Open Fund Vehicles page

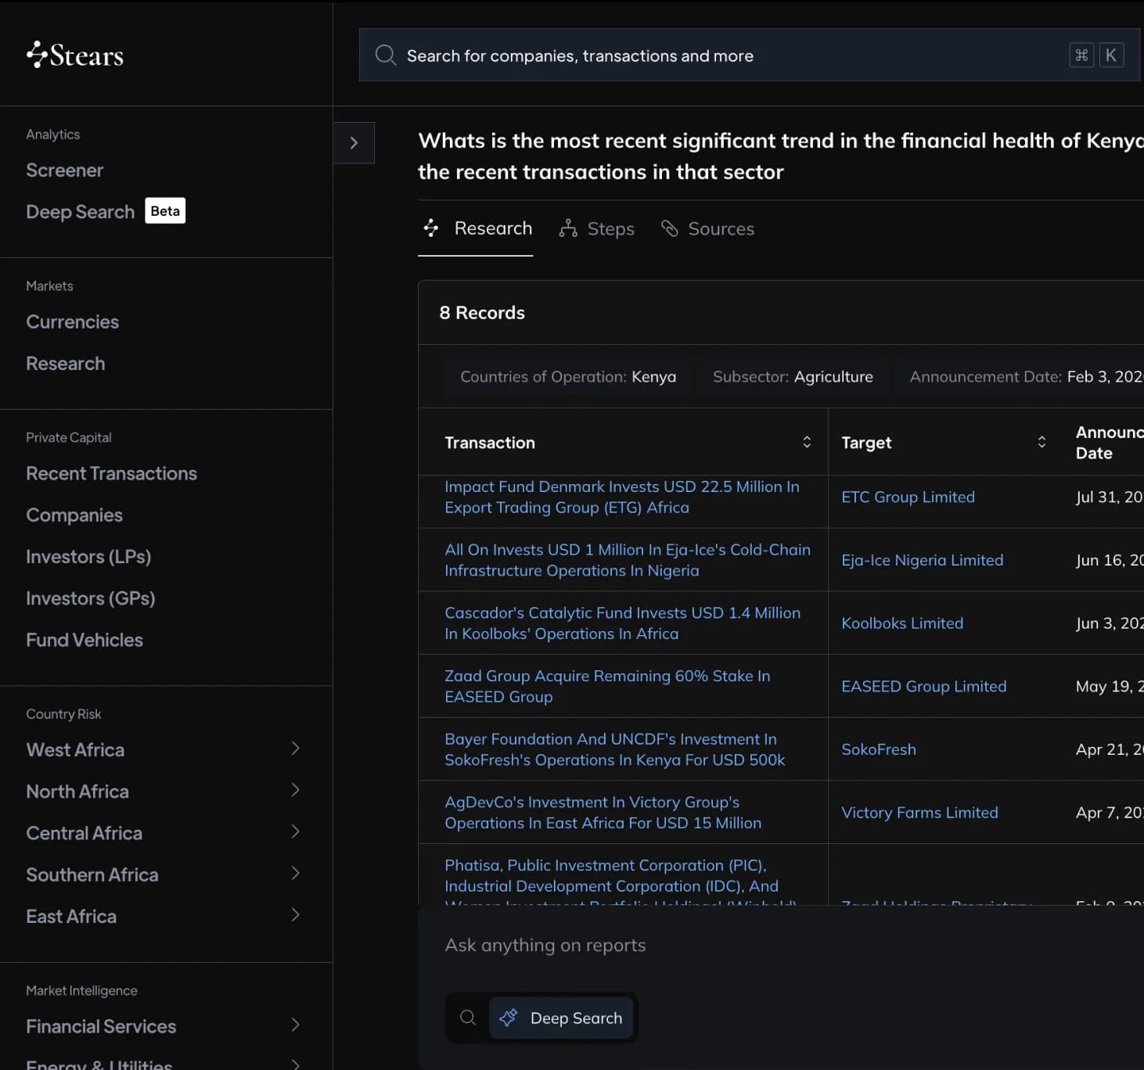click(85, 640)
